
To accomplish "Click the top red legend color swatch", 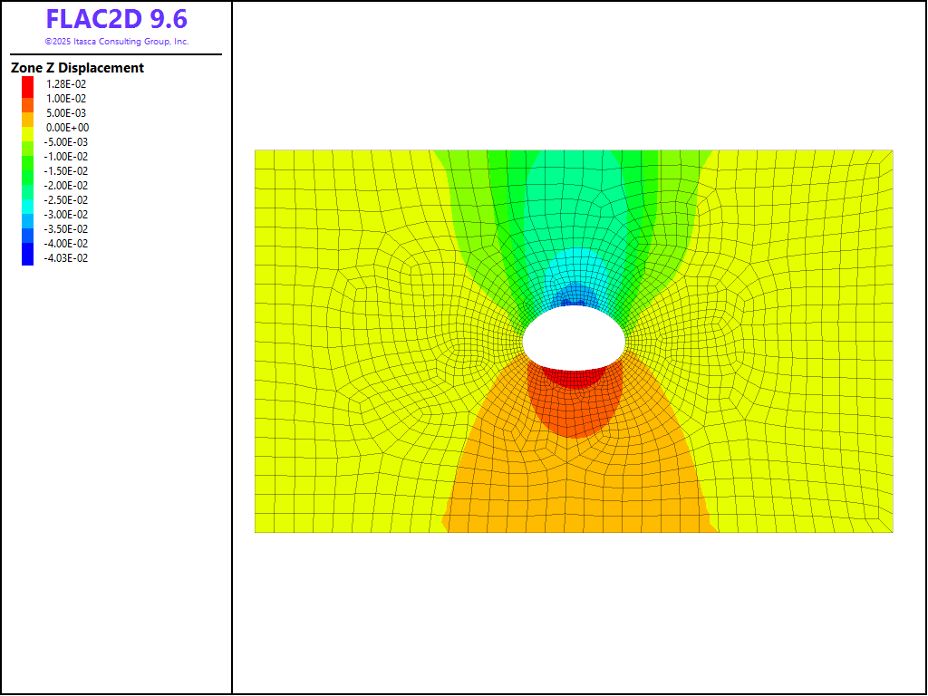I will tap(28, 83).
